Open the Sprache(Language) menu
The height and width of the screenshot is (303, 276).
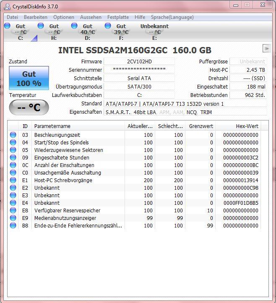(172, 17)
